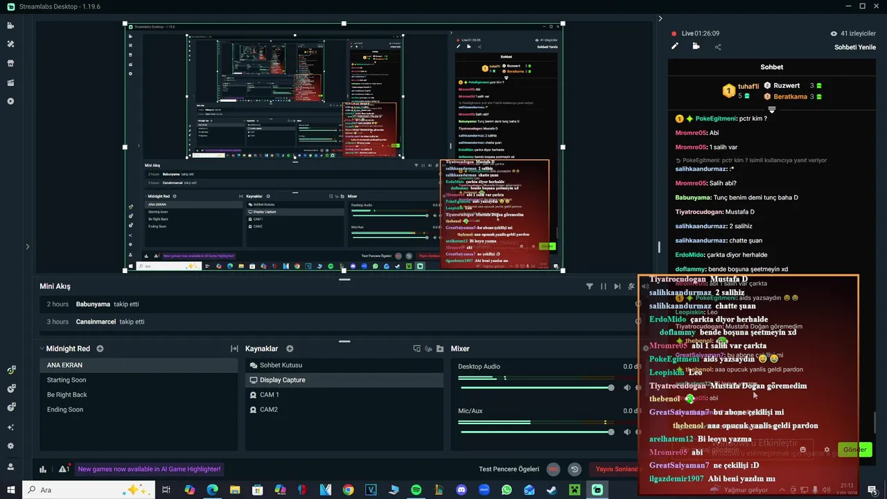Screen dimensions: 887x499
Task: Click the edit stream info pencil icon
Action: 675,46
